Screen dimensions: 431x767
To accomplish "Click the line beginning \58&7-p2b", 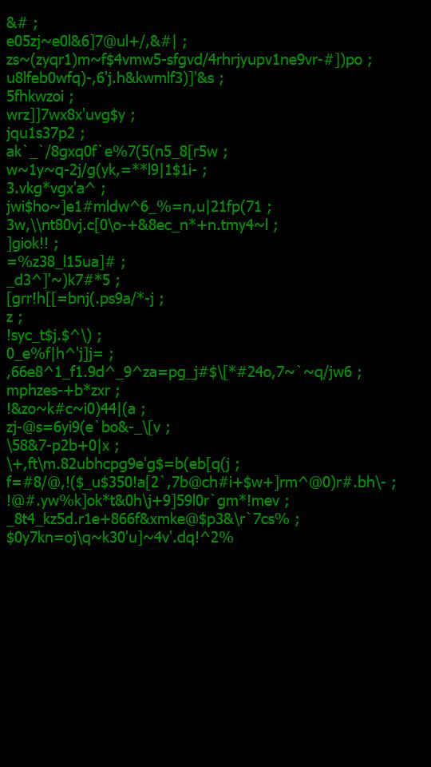I will (62, 446).
